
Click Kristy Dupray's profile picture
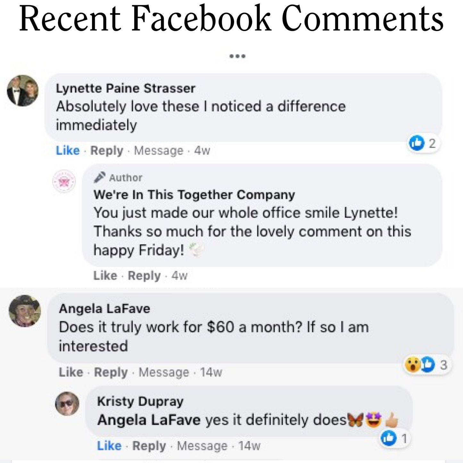click(67, 403)
